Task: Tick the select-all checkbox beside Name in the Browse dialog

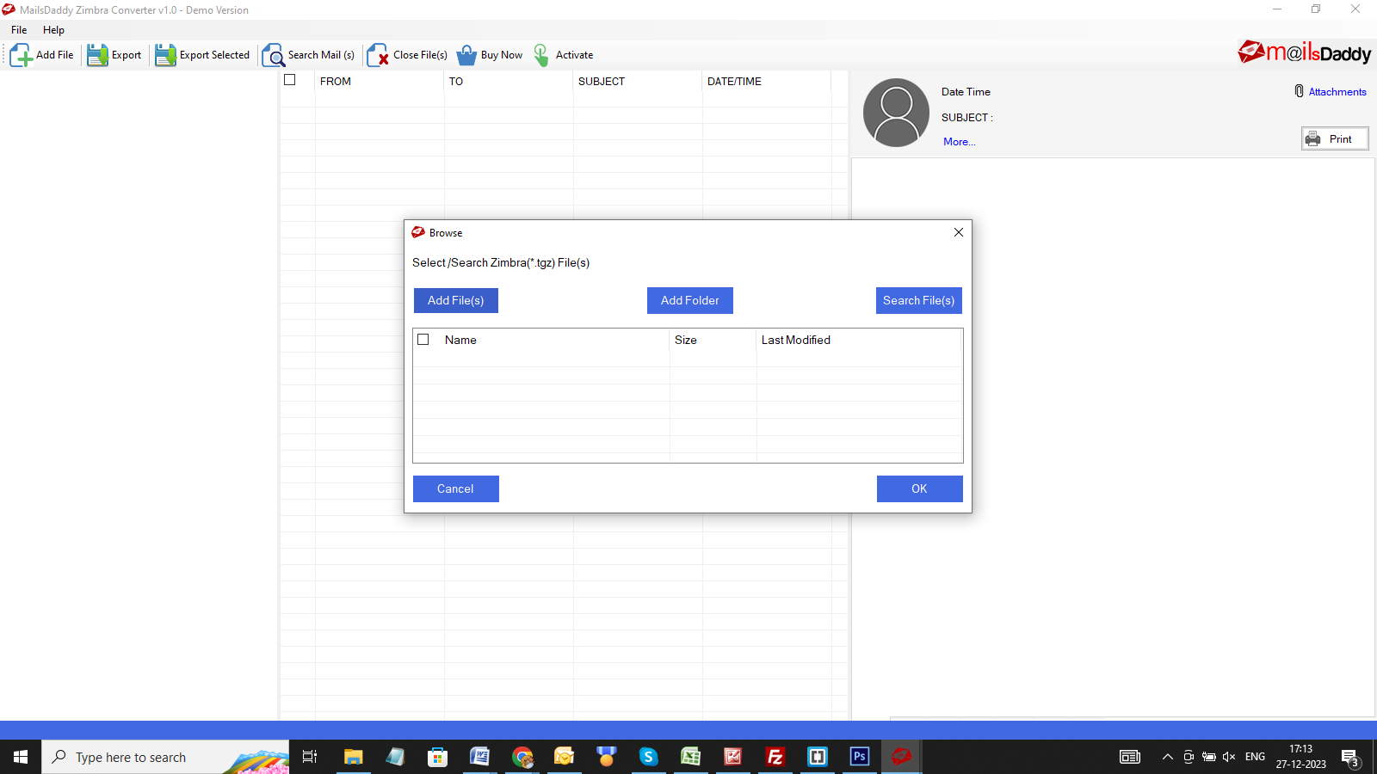Action: point(423,340)
